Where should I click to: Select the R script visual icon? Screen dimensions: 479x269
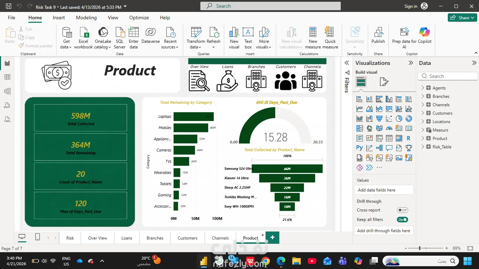pyautogui.click(x=408, y=138)
